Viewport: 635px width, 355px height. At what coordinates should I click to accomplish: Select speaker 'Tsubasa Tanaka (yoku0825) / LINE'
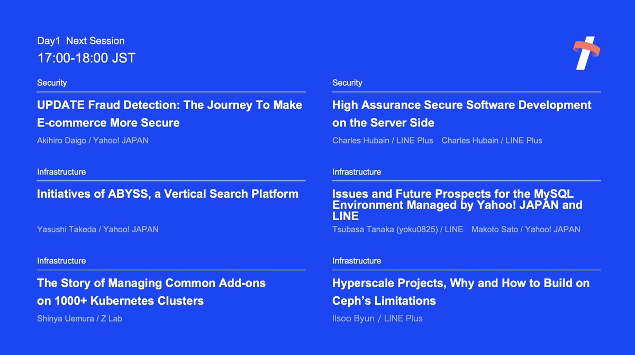[398, 229]
